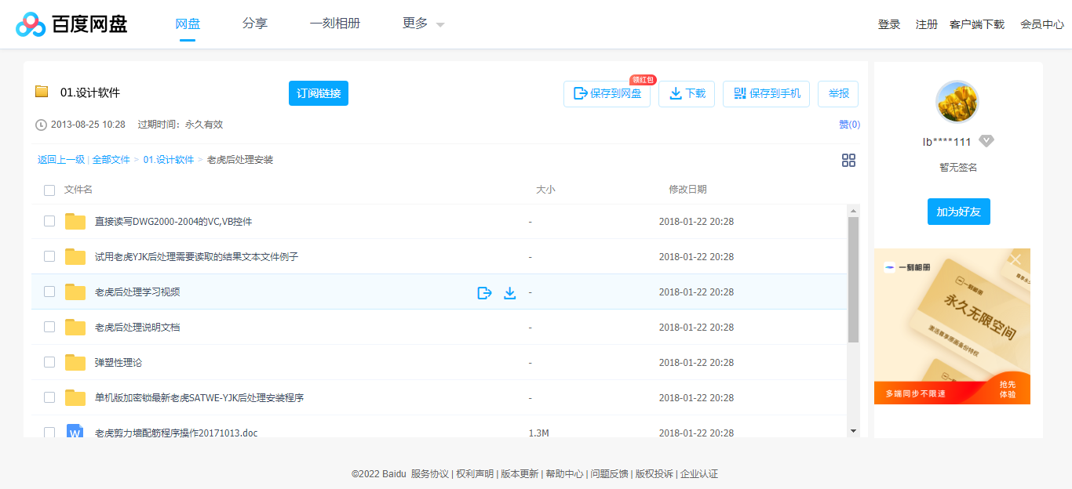
Task: Toggle the select-all checkbox in header
Action: pos(49,190)
